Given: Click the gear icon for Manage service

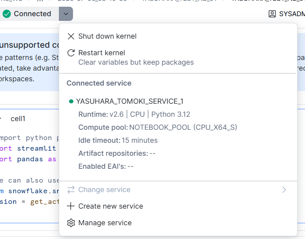Looking at the screenshot, I should click(x=71, y=223).
